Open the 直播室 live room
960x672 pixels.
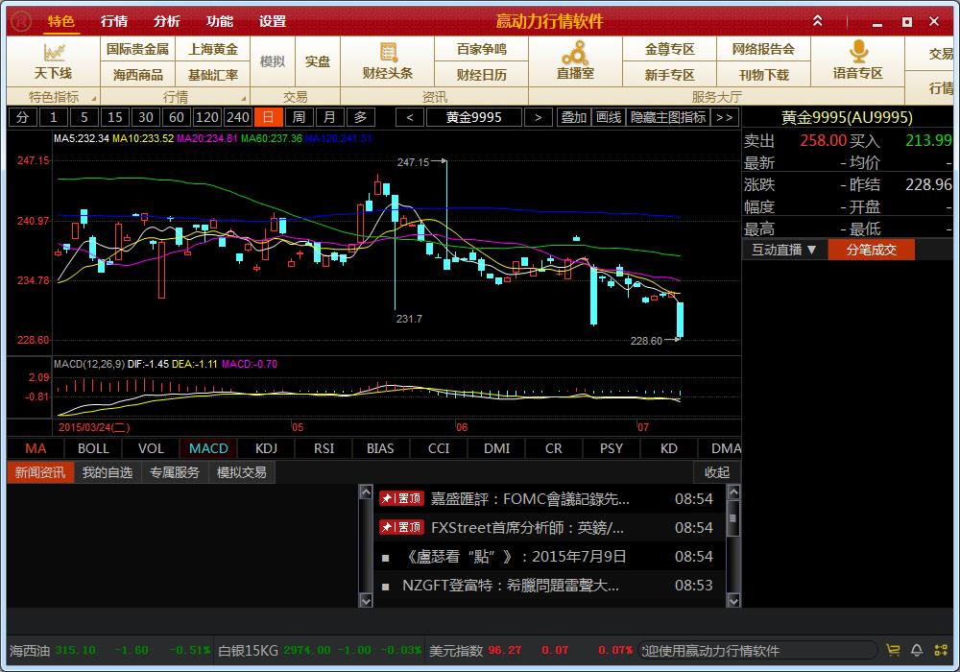click(575, 61)
